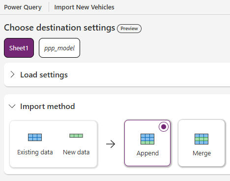Choose the Merge import method card
Viewport: 230px width, 181px height.
(201, 143)
